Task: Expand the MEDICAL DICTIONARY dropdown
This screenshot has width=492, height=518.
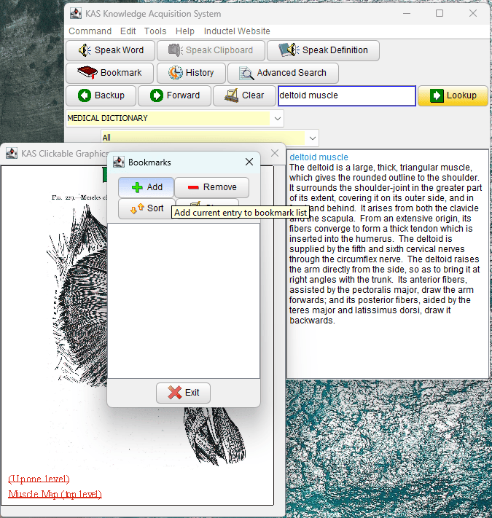Action: click(x=277, y=118)
